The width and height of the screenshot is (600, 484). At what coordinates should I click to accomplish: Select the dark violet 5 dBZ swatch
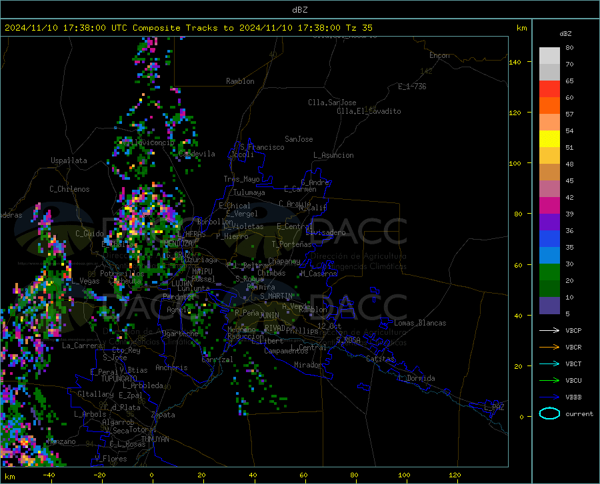pyautogui.click(x=549, y=306)
